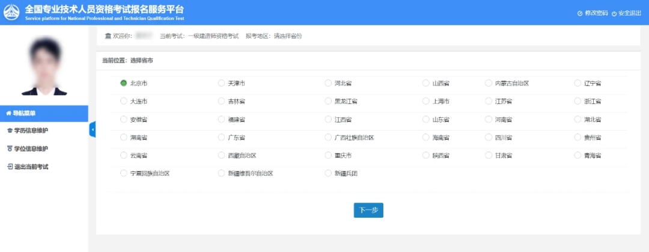The width and height of the screenshot is (649, 252).
Task: Select 新疆兵团 radio option
Action: [328, 173]
